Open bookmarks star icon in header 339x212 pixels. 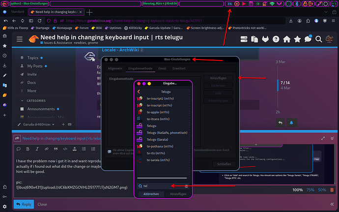pos(298,39)
